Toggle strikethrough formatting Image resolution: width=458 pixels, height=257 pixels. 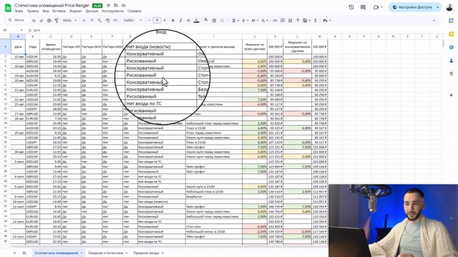pyautogui.click(x=188, y=21)
